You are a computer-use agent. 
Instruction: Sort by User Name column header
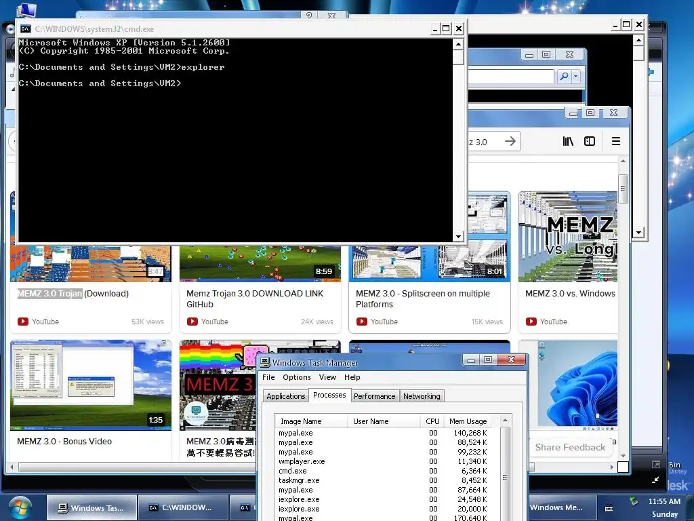pos(384,421)
